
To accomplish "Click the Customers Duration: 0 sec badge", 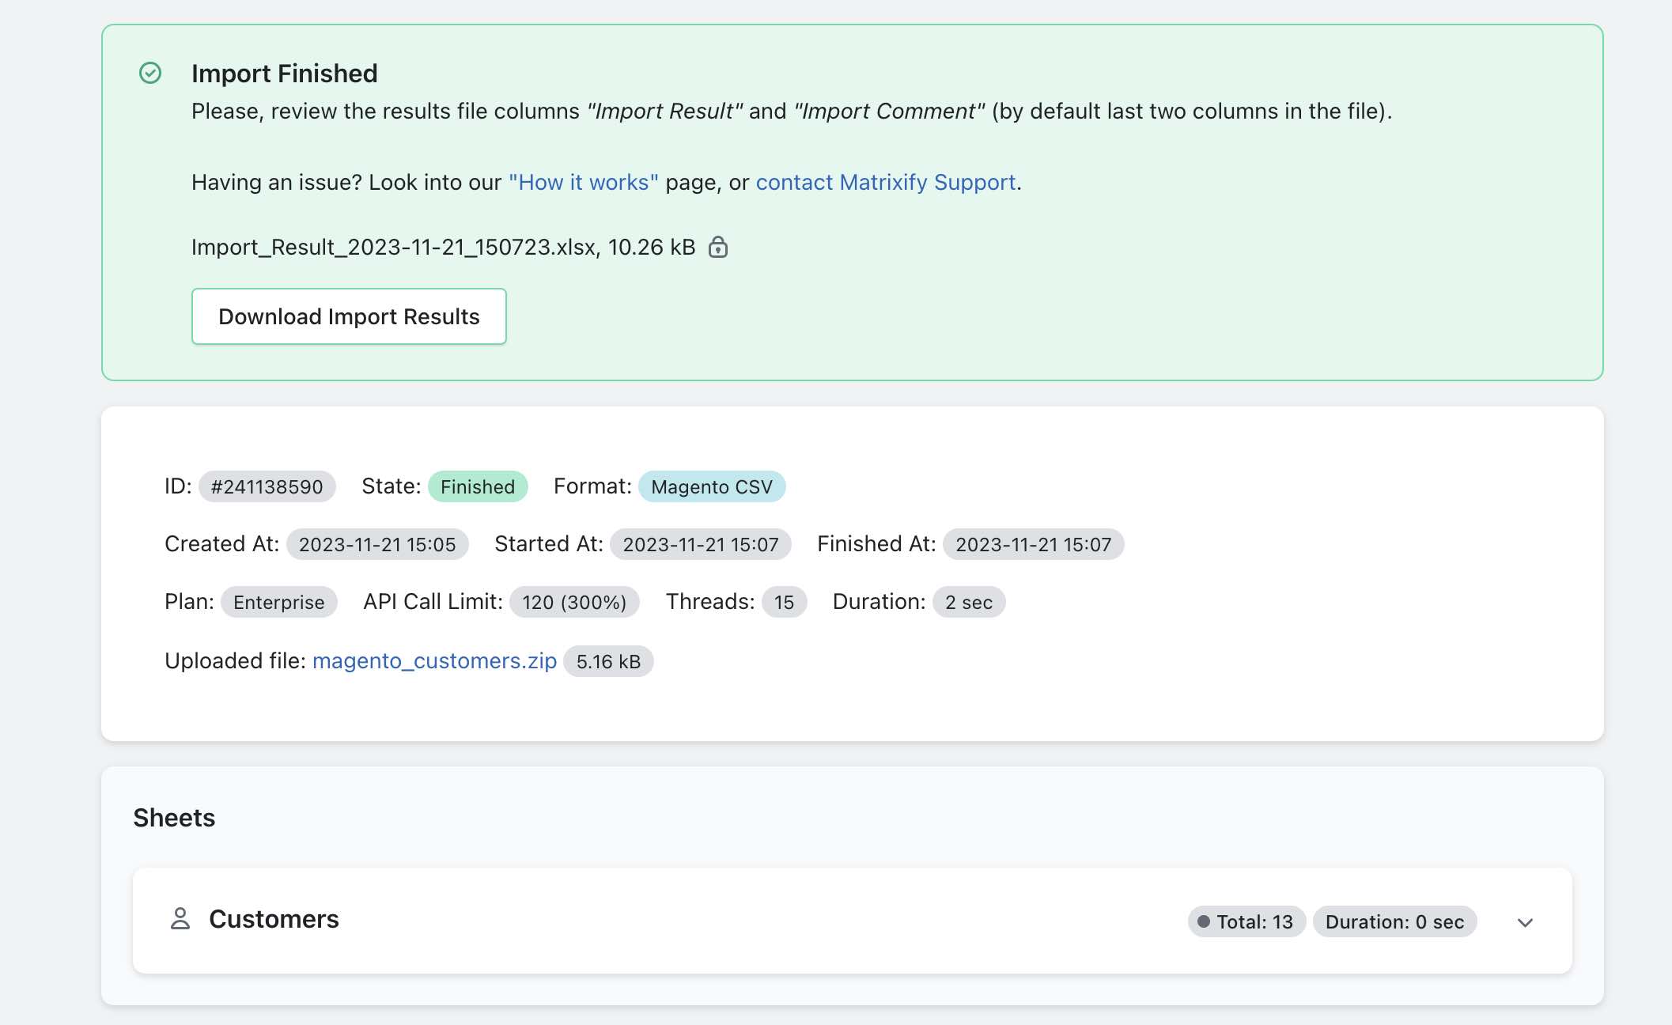I will [1394, 922].
